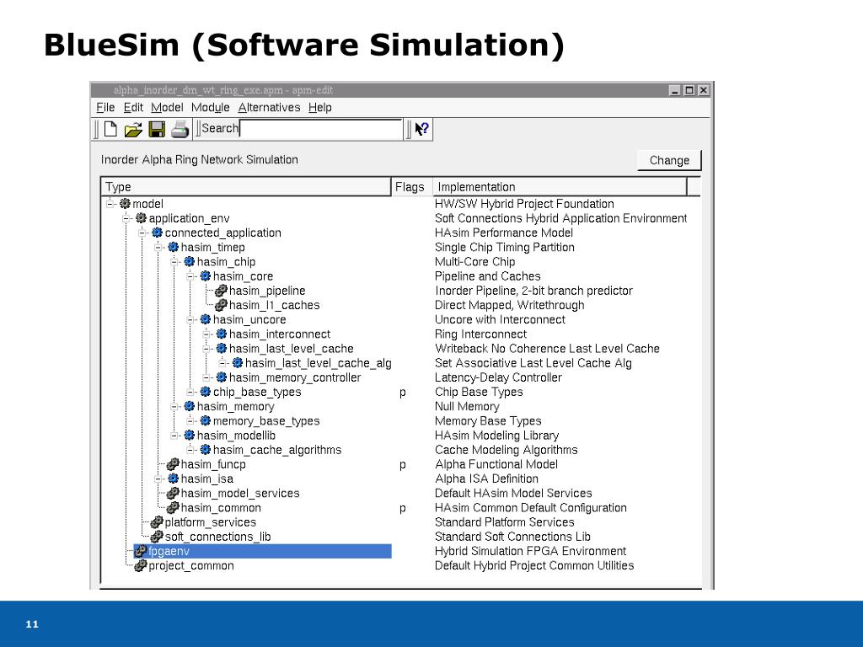
Task: Click 'Latency-Delay Controller' implementation text
Action: tap(498, 377)
